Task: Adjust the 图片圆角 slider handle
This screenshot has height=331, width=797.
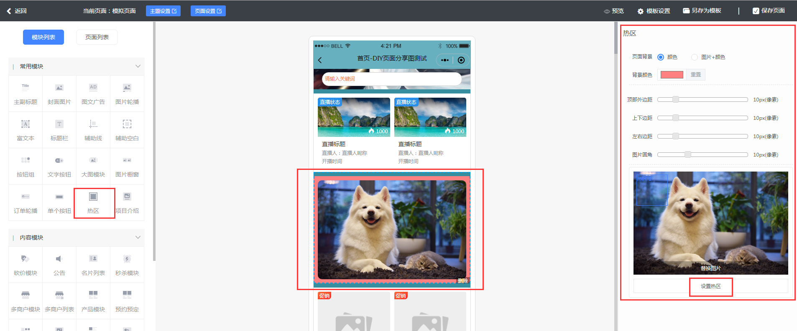Action: 687,154
